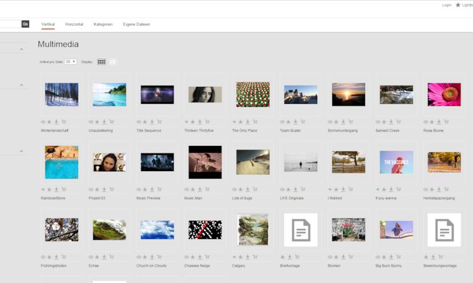Image resolution: width=473 pixels, height=283 pixels.
Task: Download Briefvorlage using its download icon
Action: (x=289, y=257)
